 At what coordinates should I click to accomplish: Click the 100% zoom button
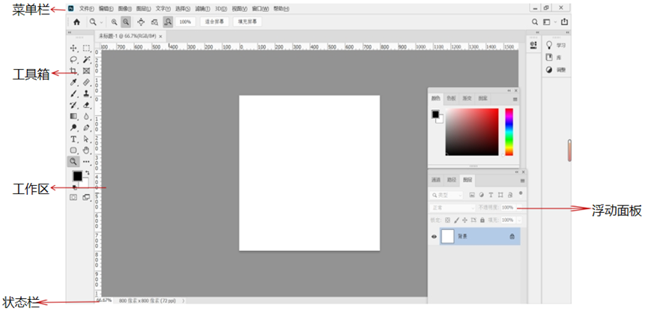tap(185, 22)
